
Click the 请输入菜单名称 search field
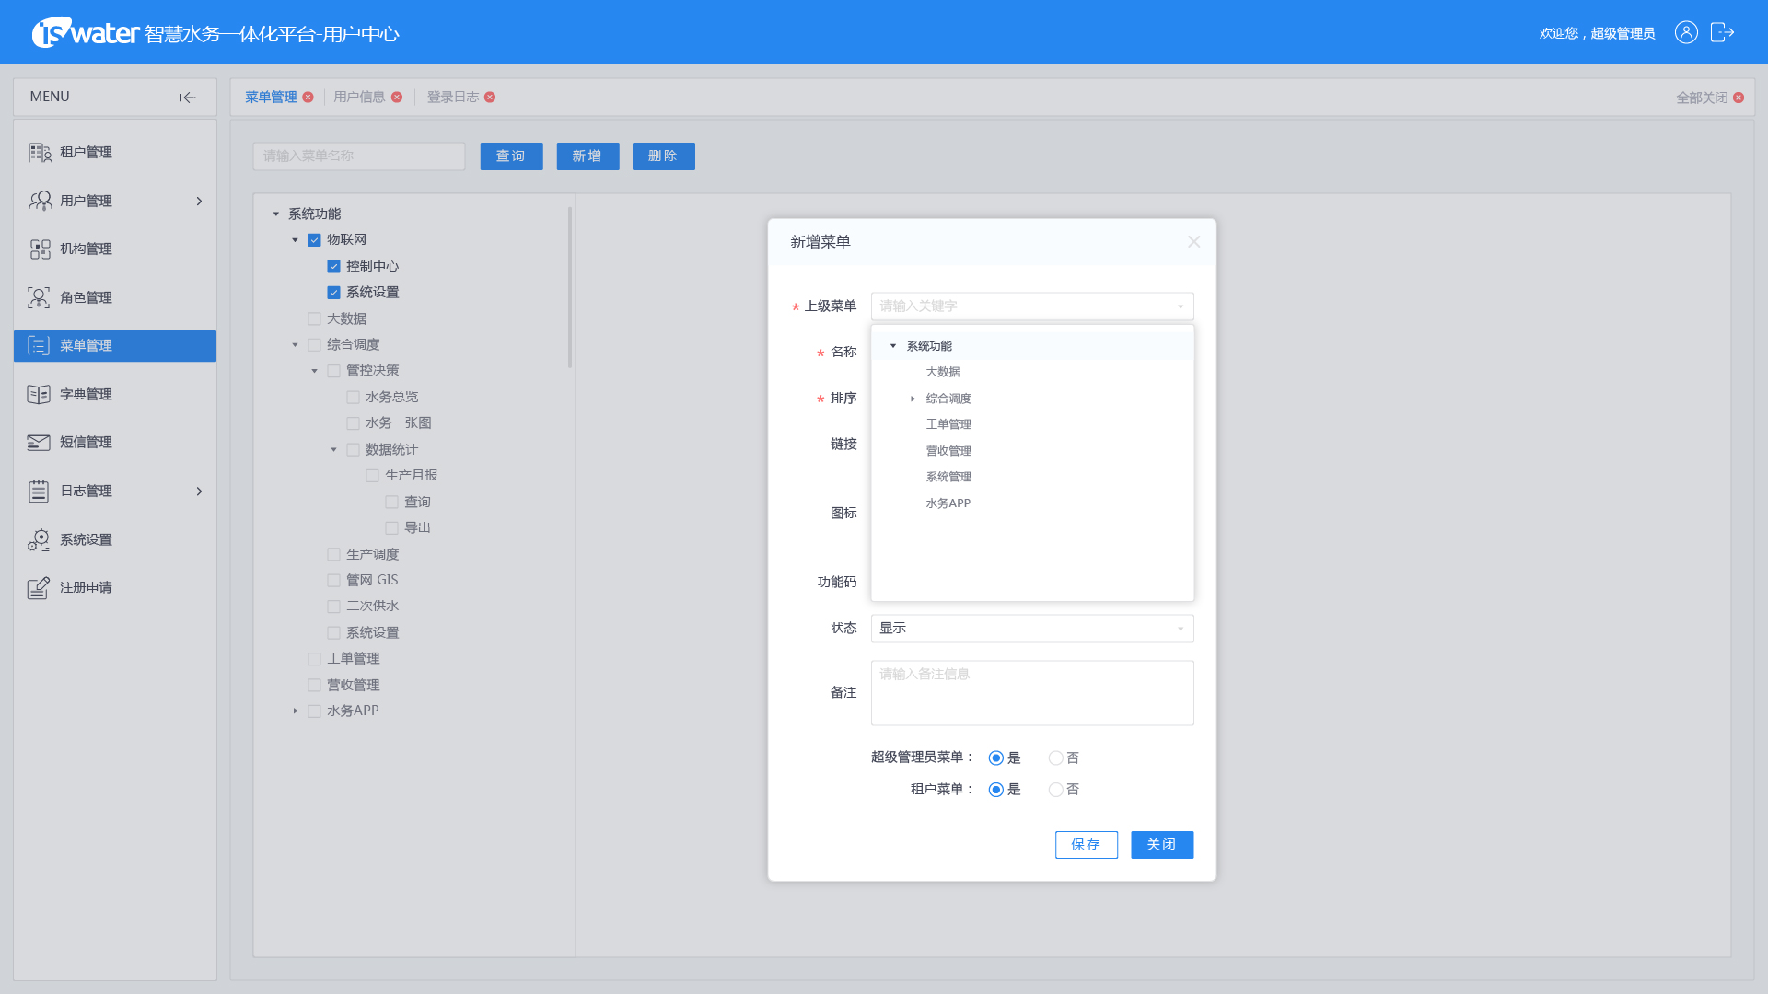[x=359, y=156]
